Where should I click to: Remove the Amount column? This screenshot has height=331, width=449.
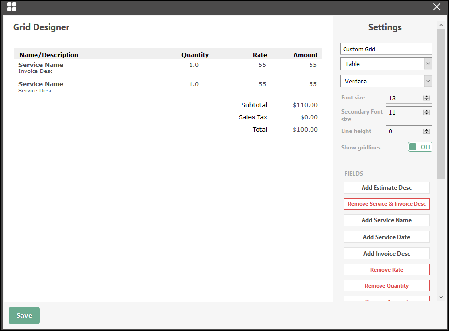(386, 299)
